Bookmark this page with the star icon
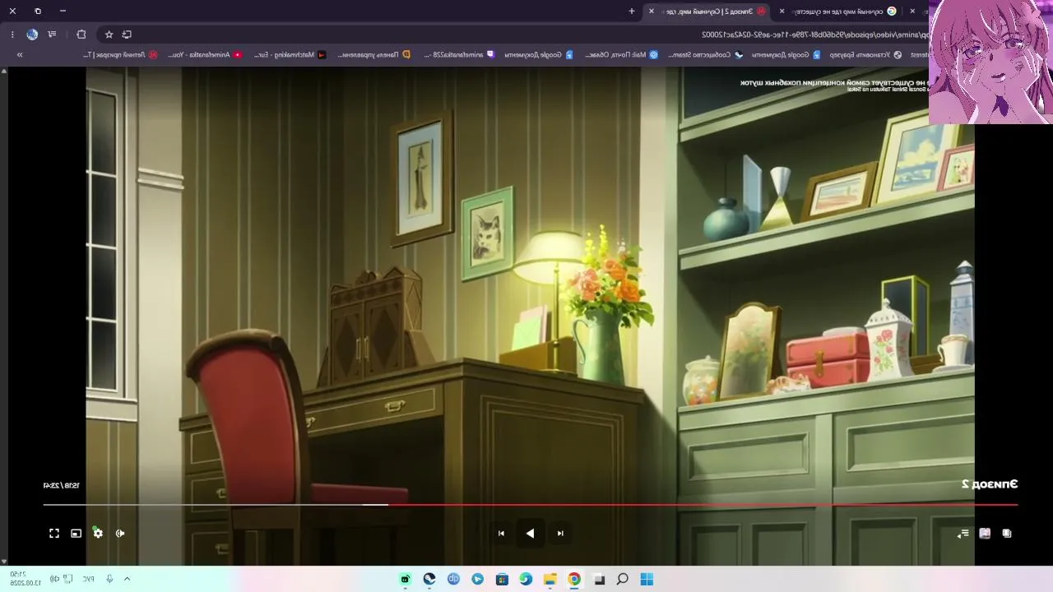The width and height of the screenshot is (1053, 592). click(109, 35)
